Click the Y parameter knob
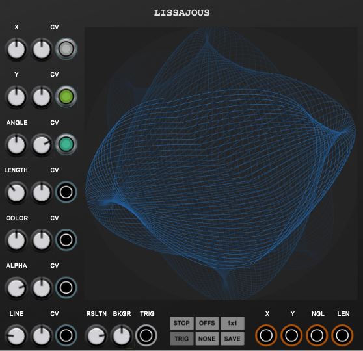 16,97
